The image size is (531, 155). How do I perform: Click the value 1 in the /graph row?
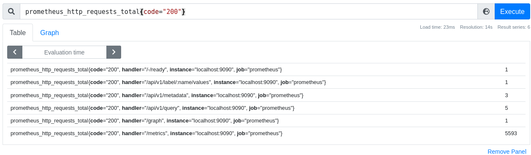coord(507,120)
